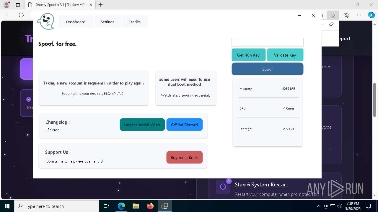The height and width of the screenshot is (212, 378).
Task: Open the Official Discord link
Action: point(184,125)
